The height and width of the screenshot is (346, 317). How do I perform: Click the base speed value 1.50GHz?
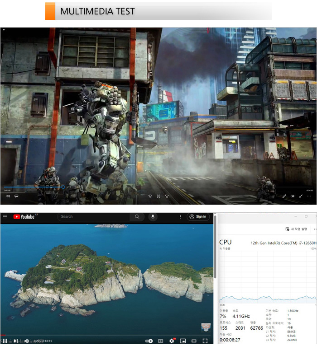tap(293, 311)
